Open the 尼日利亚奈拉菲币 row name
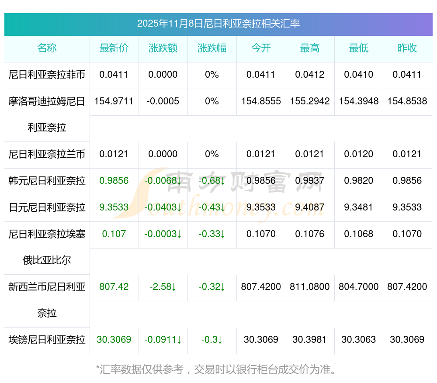Screen dimensions: 437x383 [x=47, y=75]
